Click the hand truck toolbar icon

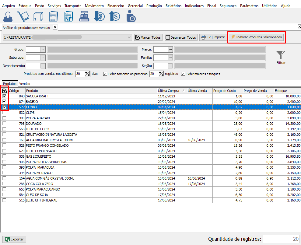click(x=23, y=16)
